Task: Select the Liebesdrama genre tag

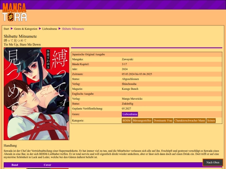Action: click(130, 114)
